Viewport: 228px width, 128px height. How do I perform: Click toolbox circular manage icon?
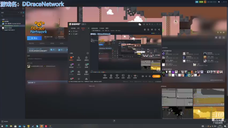pos(88,53)
